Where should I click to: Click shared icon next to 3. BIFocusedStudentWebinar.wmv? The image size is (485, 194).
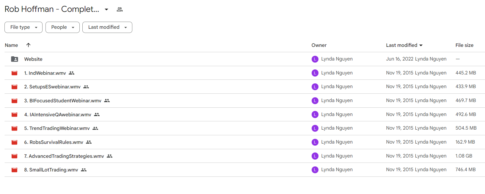[x=107, y=101]
